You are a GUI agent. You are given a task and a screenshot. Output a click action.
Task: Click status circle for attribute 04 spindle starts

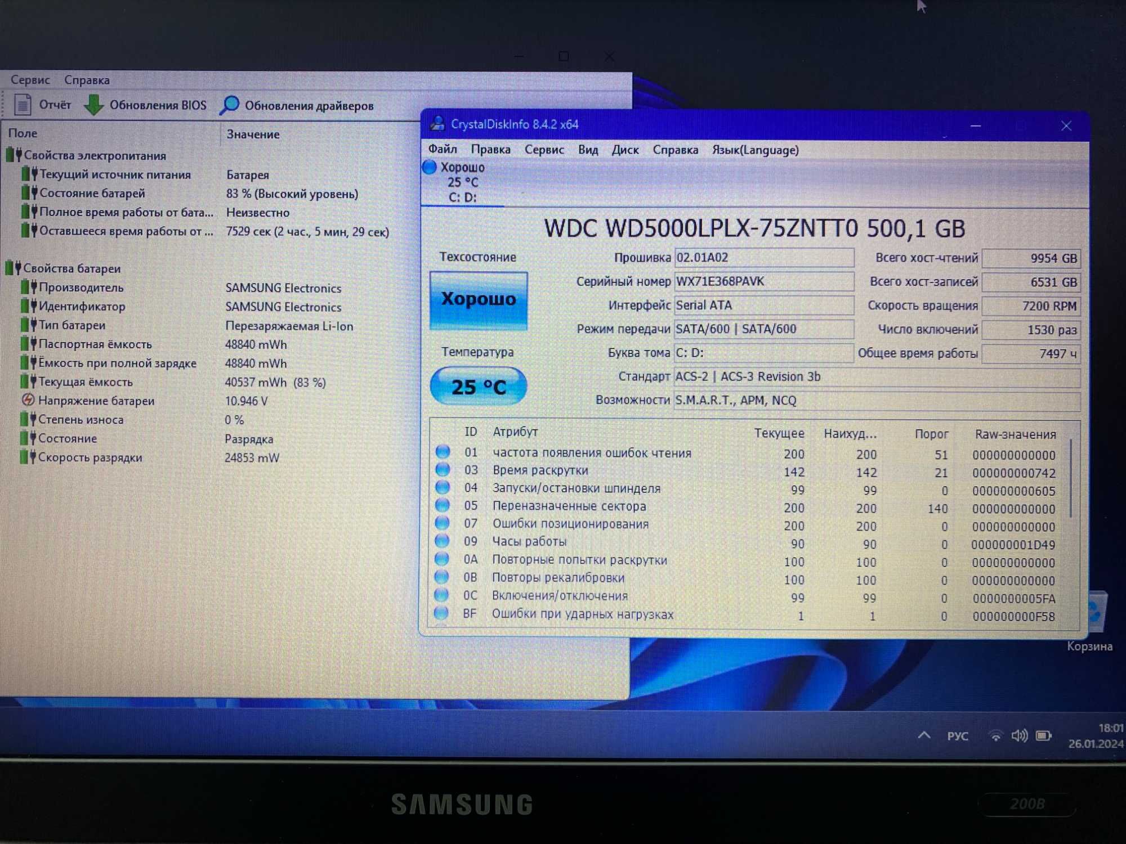point(443,488)
